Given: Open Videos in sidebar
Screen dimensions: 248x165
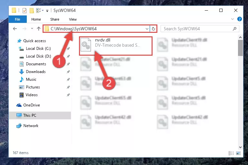Looking at the screenshot, I should coord(32,95).
